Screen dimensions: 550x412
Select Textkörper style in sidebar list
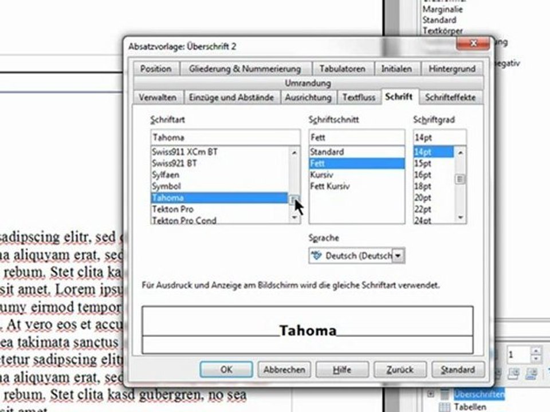[x=442, y=30]
